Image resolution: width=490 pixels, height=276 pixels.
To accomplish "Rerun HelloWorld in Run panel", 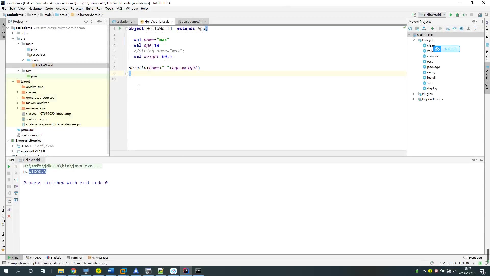I will [9, 167].
